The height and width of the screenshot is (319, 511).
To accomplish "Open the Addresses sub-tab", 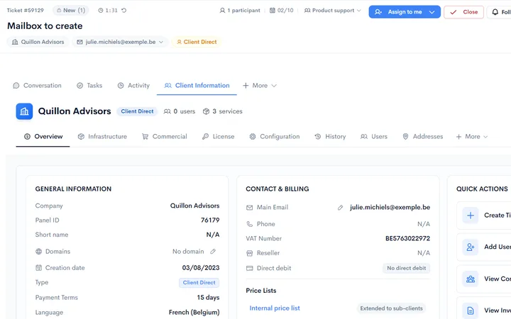I will (423, 137).
